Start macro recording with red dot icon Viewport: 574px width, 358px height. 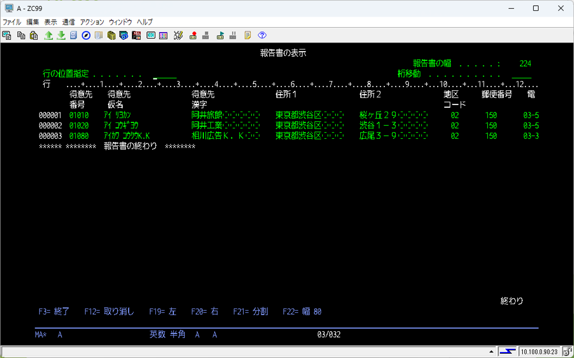193,35
